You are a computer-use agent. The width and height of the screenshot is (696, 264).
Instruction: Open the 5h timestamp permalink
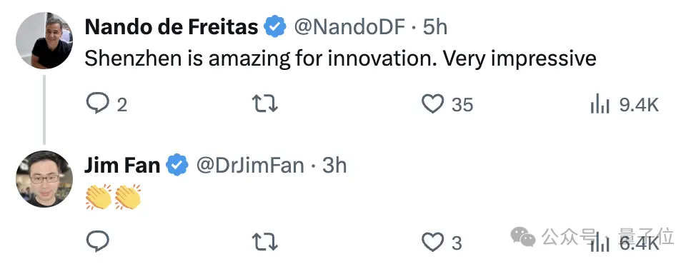pos(434,27)
